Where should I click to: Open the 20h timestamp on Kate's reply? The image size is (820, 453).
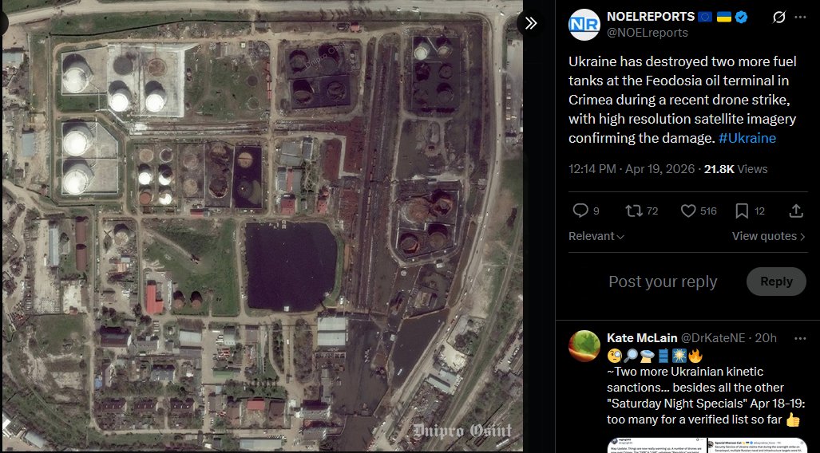tap(767, 338)
